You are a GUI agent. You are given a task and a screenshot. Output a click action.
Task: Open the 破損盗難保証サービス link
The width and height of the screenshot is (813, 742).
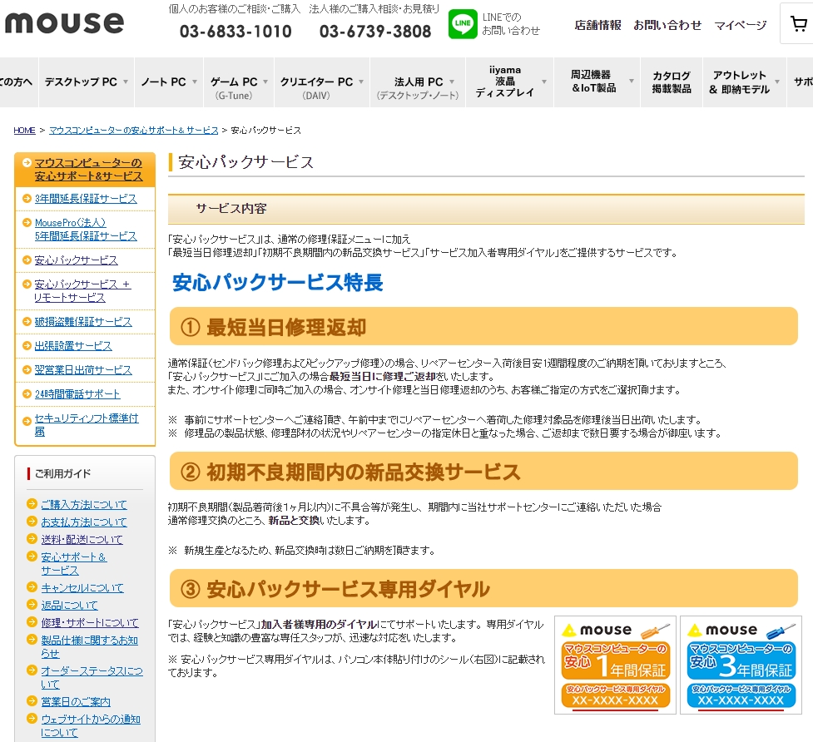[x=83, y=321]
